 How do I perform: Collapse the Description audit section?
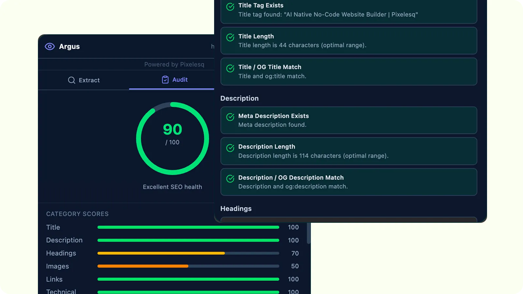pyautogui.click(x=240, y=98)
